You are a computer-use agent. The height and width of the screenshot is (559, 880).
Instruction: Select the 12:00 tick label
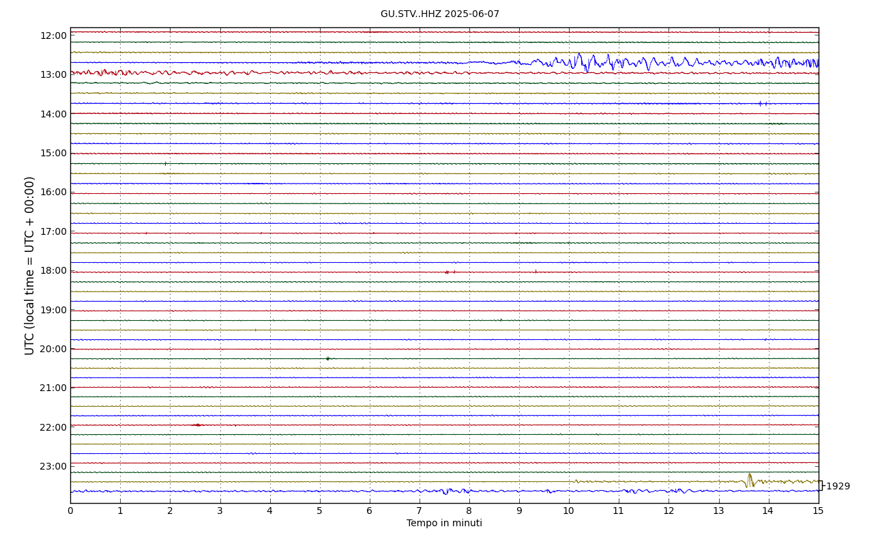click(x=53, y=35)
